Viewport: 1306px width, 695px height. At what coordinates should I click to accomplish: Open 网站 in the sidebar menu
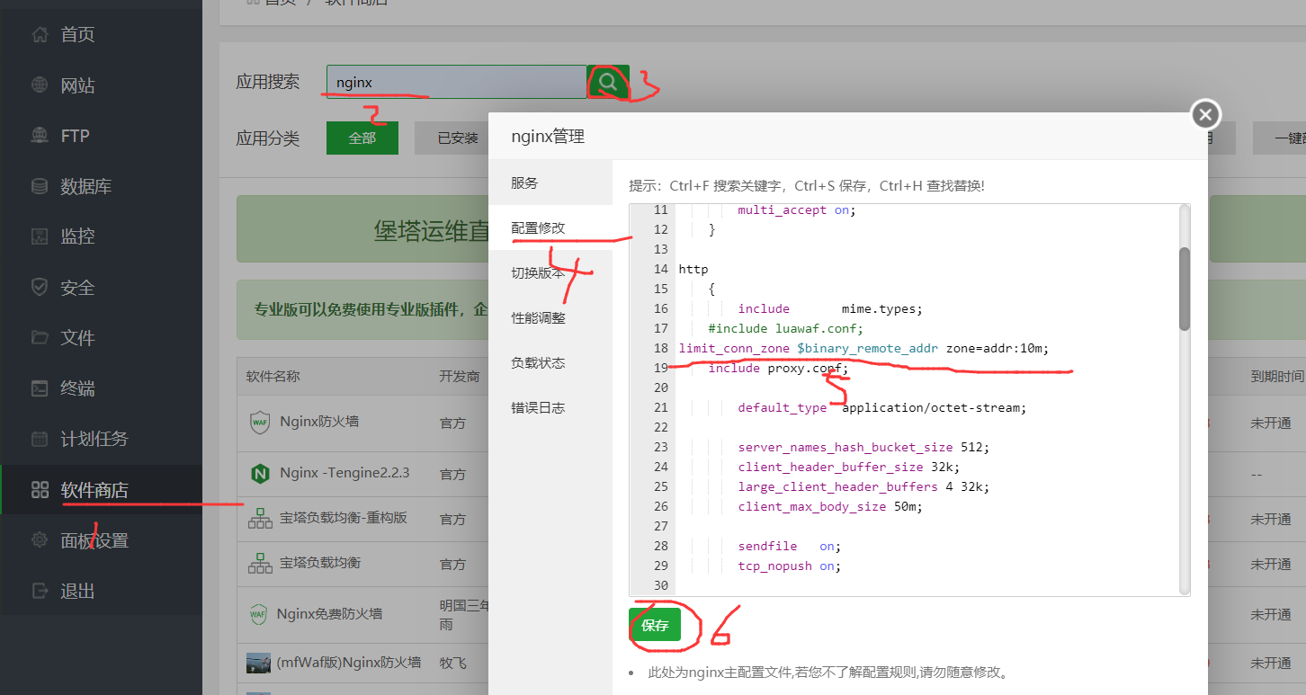77,85
